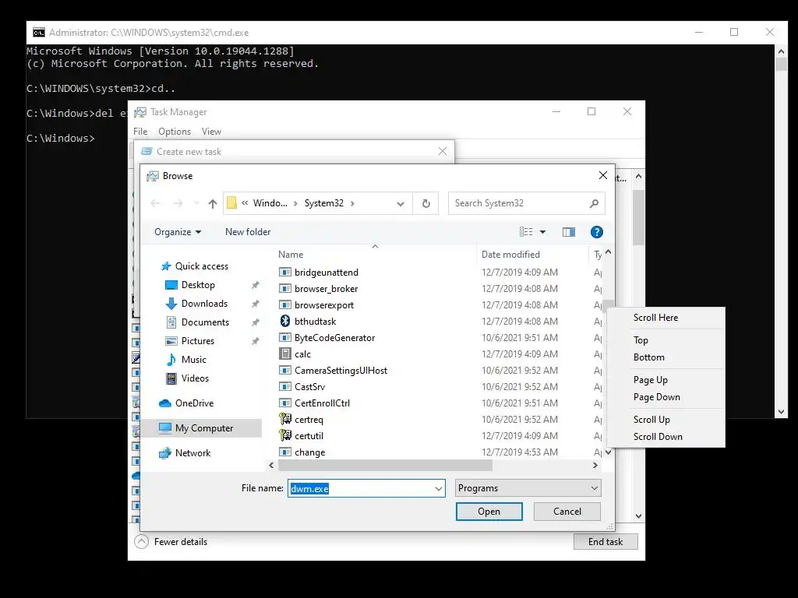Select the bthudtask Bluetooth file icon

click(285, 321)
